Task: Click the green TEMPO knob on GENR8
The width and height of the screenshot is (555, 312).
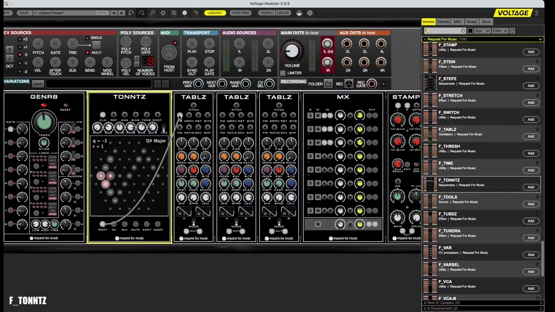Action: point(44,122)
